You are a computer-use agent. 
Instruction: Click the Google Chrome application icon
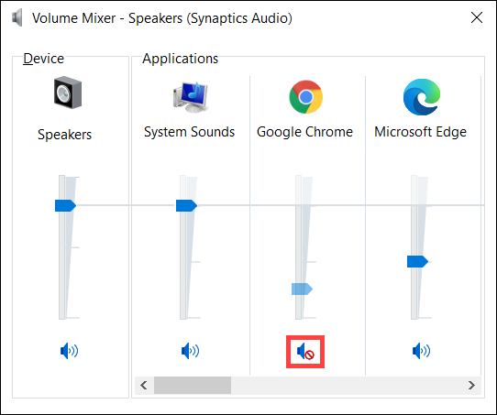tap(306, 97)
